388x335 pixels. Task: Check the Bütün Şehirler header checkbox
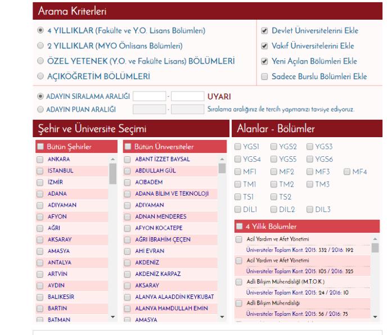[40, 147]
